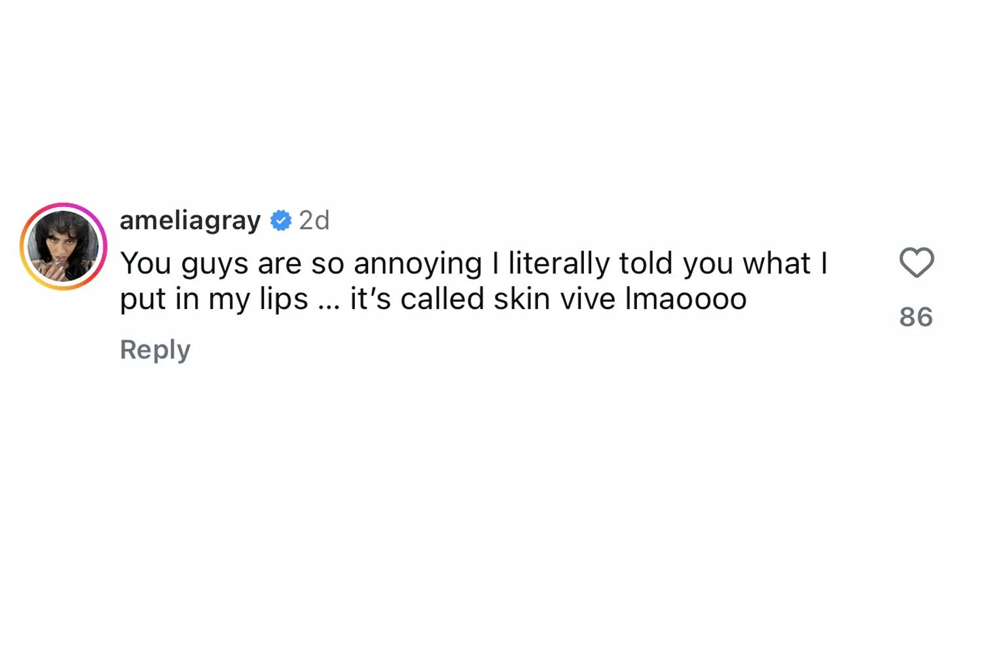Image resolution: width=982 pixels, height=655 pixels.
Task: Click the heart icon beside the like count
Action: coord(917,262)
